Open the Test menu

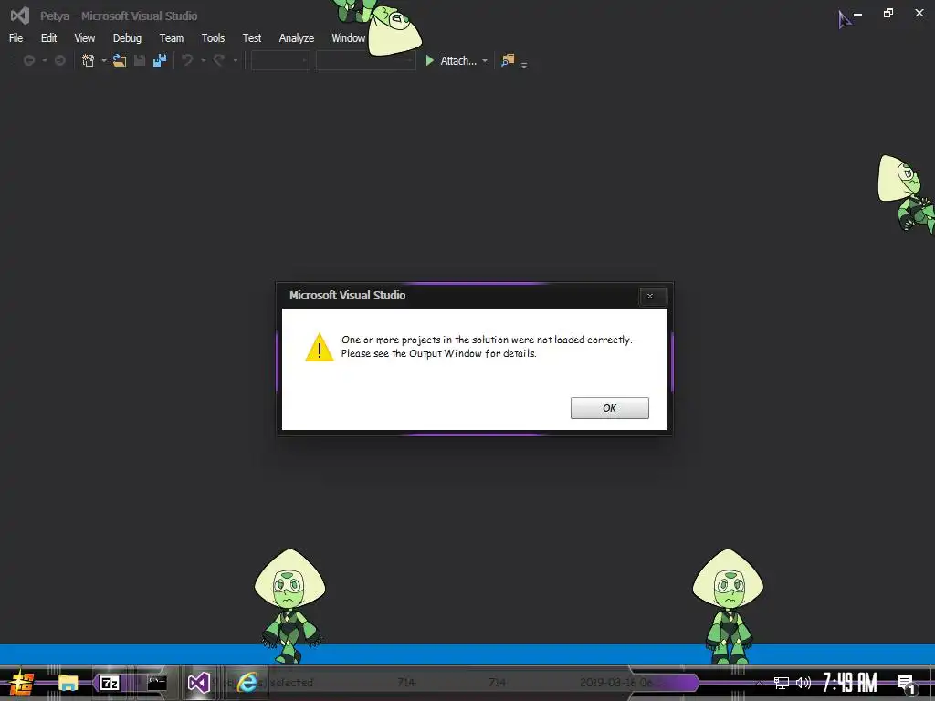point(252,38)
